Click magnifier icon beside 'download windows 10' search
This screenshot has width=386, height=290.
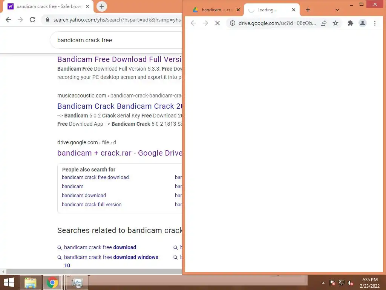pos(59,258)
